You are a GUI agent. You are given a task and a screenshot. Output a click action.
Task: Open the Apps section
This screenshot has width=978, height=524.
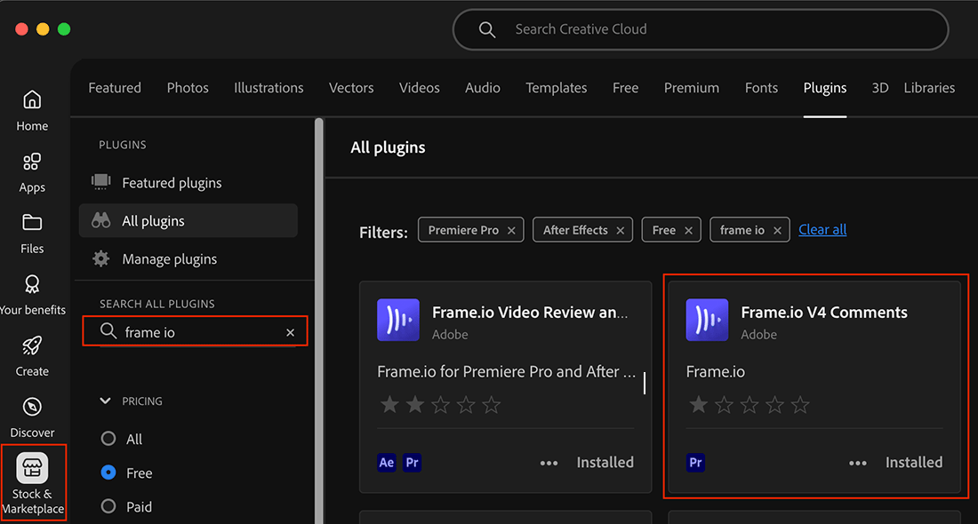32,172
